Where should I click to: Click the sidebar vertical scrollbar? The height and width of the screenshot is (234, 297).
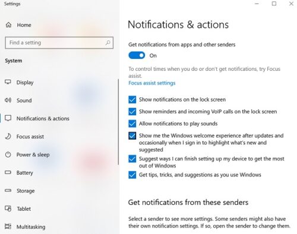118,122
